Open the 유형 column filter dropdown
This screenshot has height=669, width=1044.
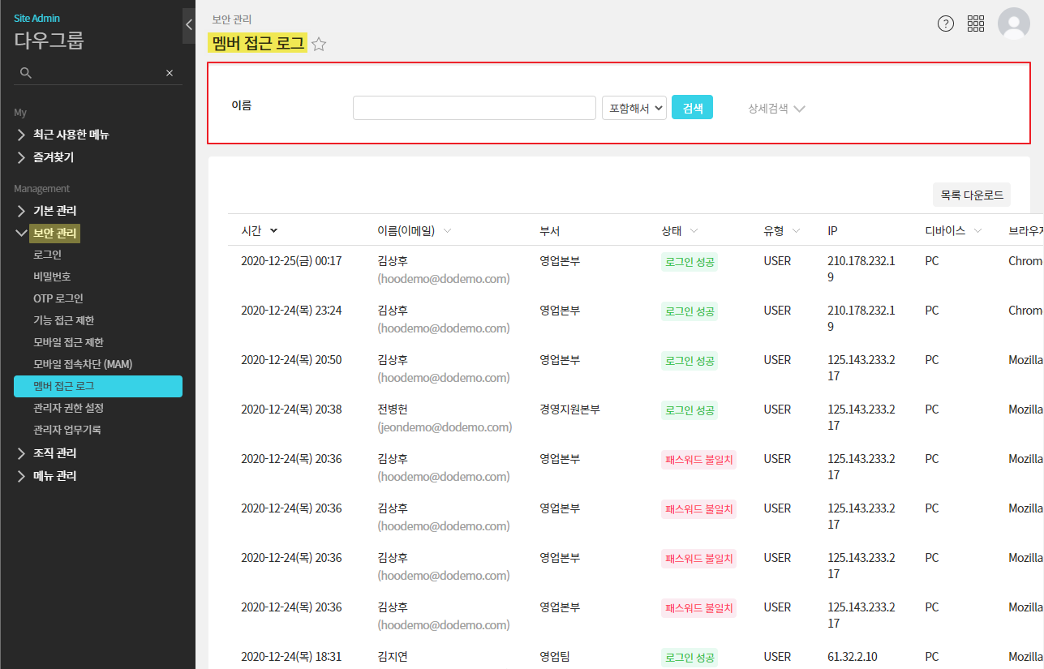(x=796, y=231)
